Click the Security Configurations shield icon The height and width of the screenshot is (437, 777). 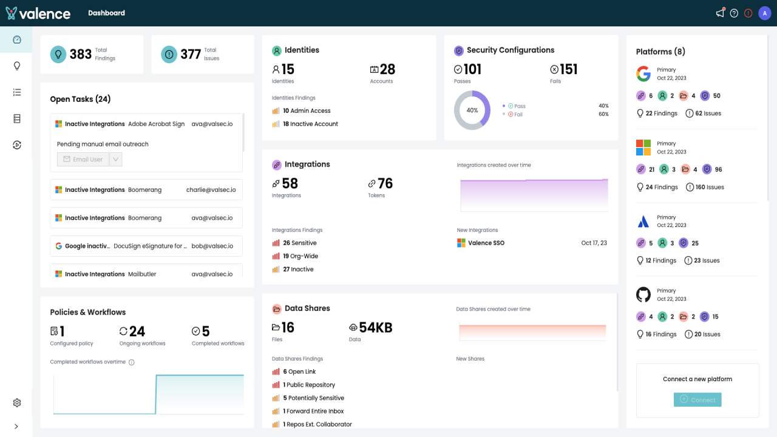point(459,50)
